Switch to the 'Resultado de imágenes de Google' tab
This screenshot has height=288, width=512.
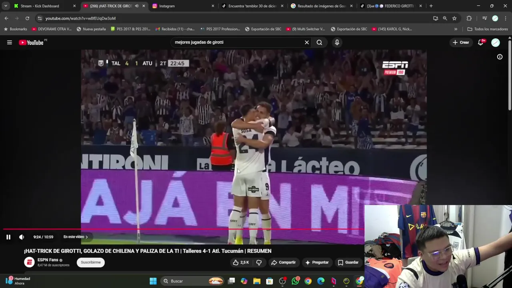pyautogui.click(x=322, y=6)
